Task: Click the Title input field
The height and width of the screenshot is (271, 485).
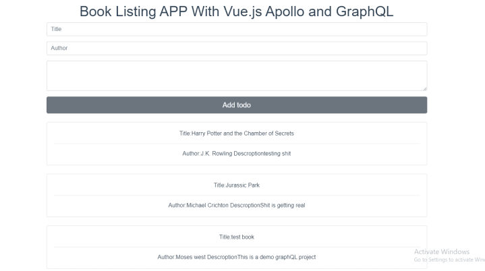Action: point(236,29)
